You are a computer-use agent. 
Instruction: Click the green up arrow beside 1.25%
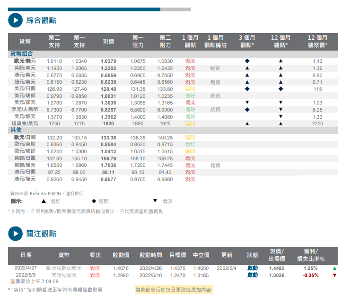tap(334, 268)
